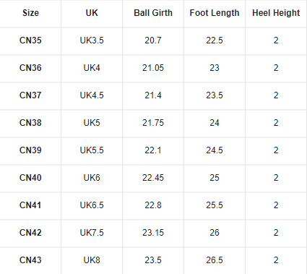Click the UK6 cell
The width and height of the screenshot is (307, 274).
tap(92, 178)
